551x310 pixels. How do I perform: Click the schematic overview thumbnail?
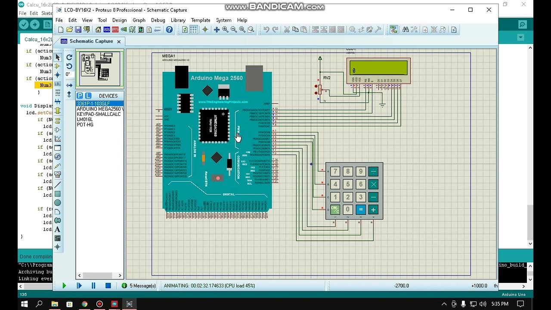(x=100, y=68)
